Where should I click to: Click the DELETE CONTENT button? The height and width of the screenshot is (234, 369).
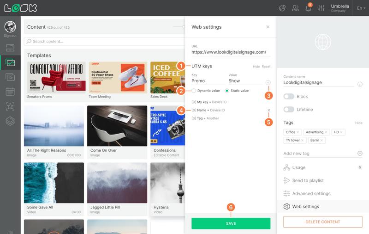[323, 222]
